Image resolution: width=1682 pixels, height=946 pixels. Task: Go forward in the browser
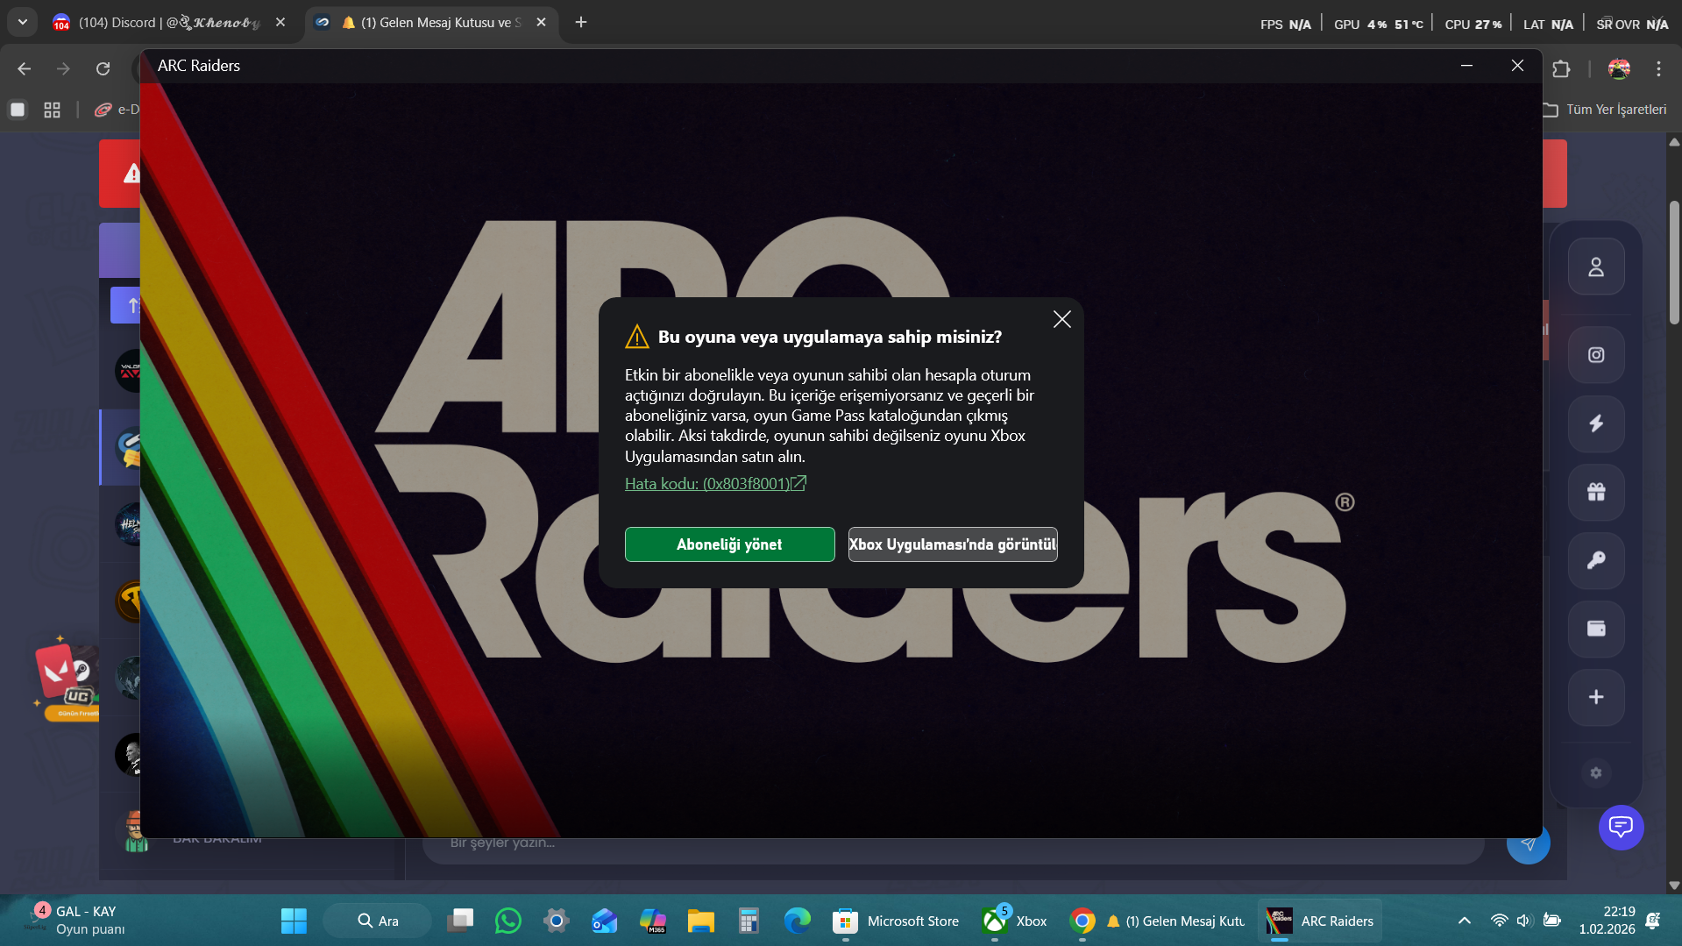click(x=63, y=68)
